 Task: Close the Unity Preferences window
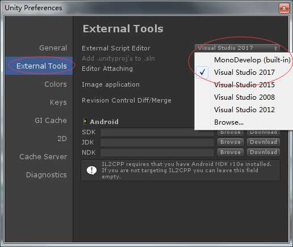click(284, 8)
